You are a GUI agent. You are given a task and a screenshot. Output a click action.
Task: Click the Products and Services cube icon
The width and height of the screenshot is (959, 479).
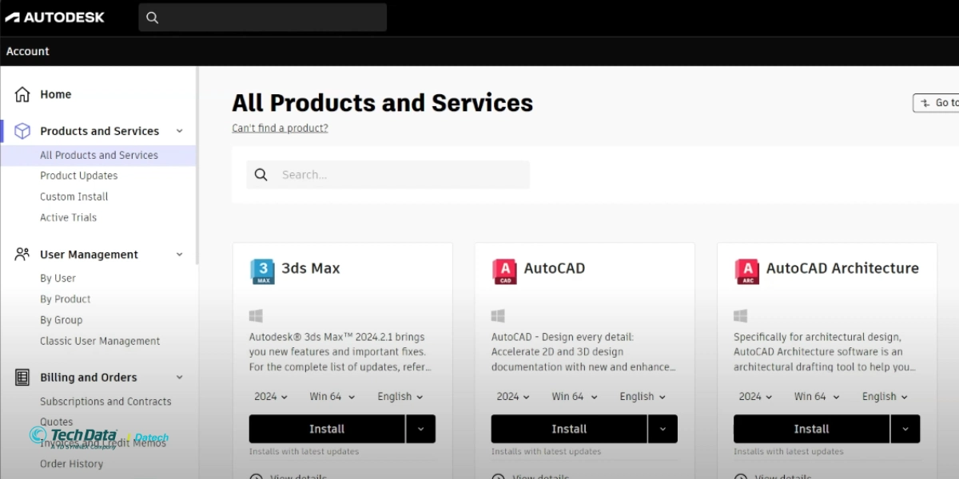coord(22,131)
